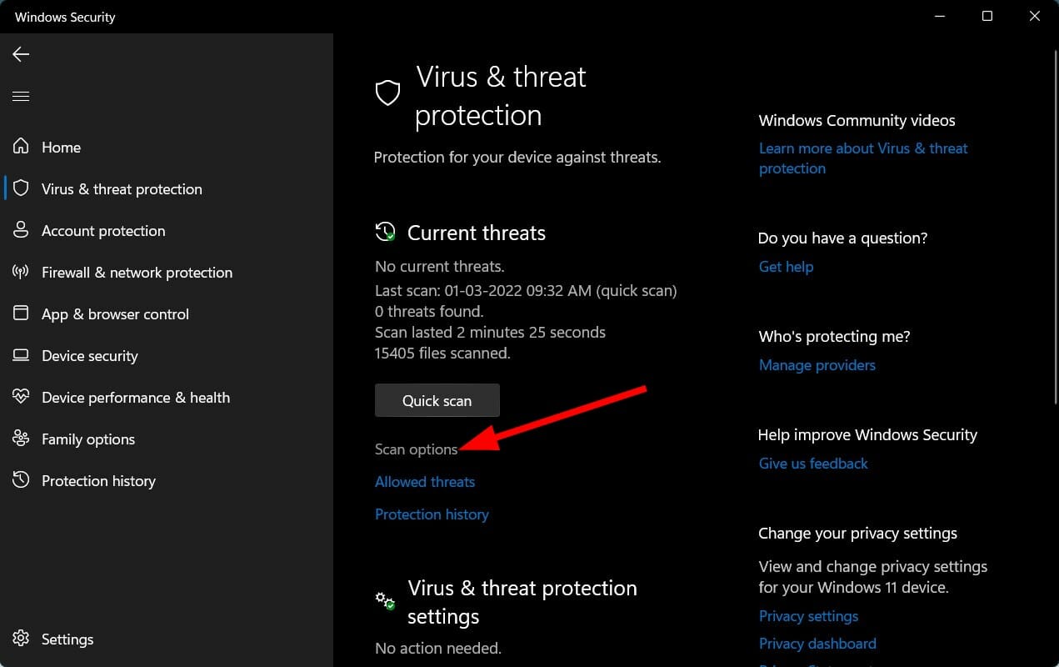Open Manage providers
The image size is (1059, 667).
817,364
